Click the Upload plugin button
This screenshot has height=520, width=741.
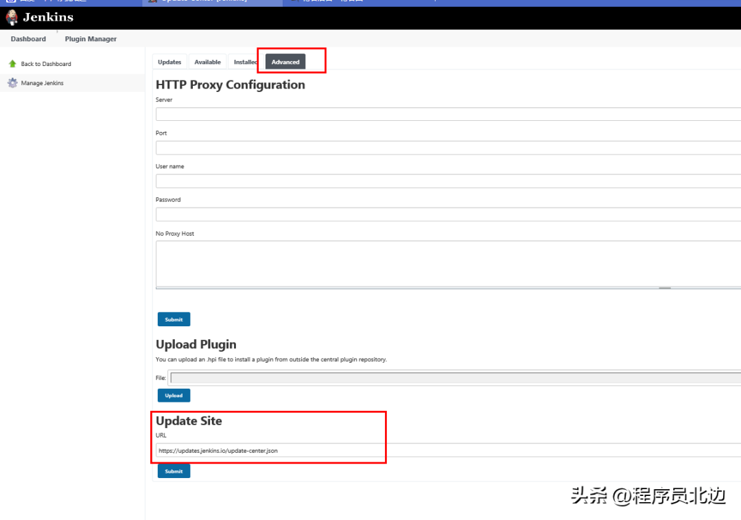pyautogui.click(x=174, y=395)
